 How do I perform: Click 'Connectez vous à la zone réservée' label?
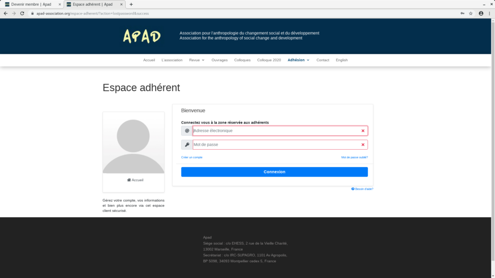(x=225, y=123)
